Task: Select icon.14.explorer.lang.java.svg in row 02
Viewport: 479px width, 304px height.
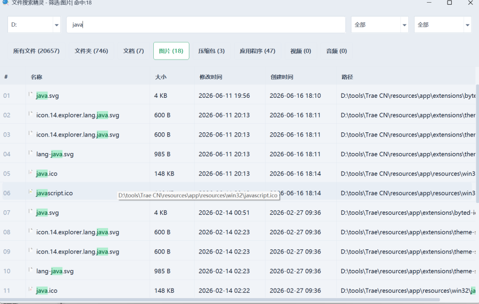Action: tap(78, 115)
